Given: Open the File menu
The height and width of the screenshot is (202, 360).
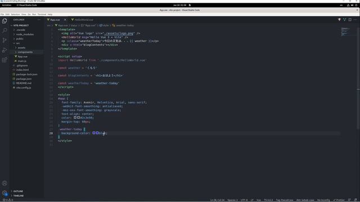Looking at the screenshot, I should (x=2, y=15).
